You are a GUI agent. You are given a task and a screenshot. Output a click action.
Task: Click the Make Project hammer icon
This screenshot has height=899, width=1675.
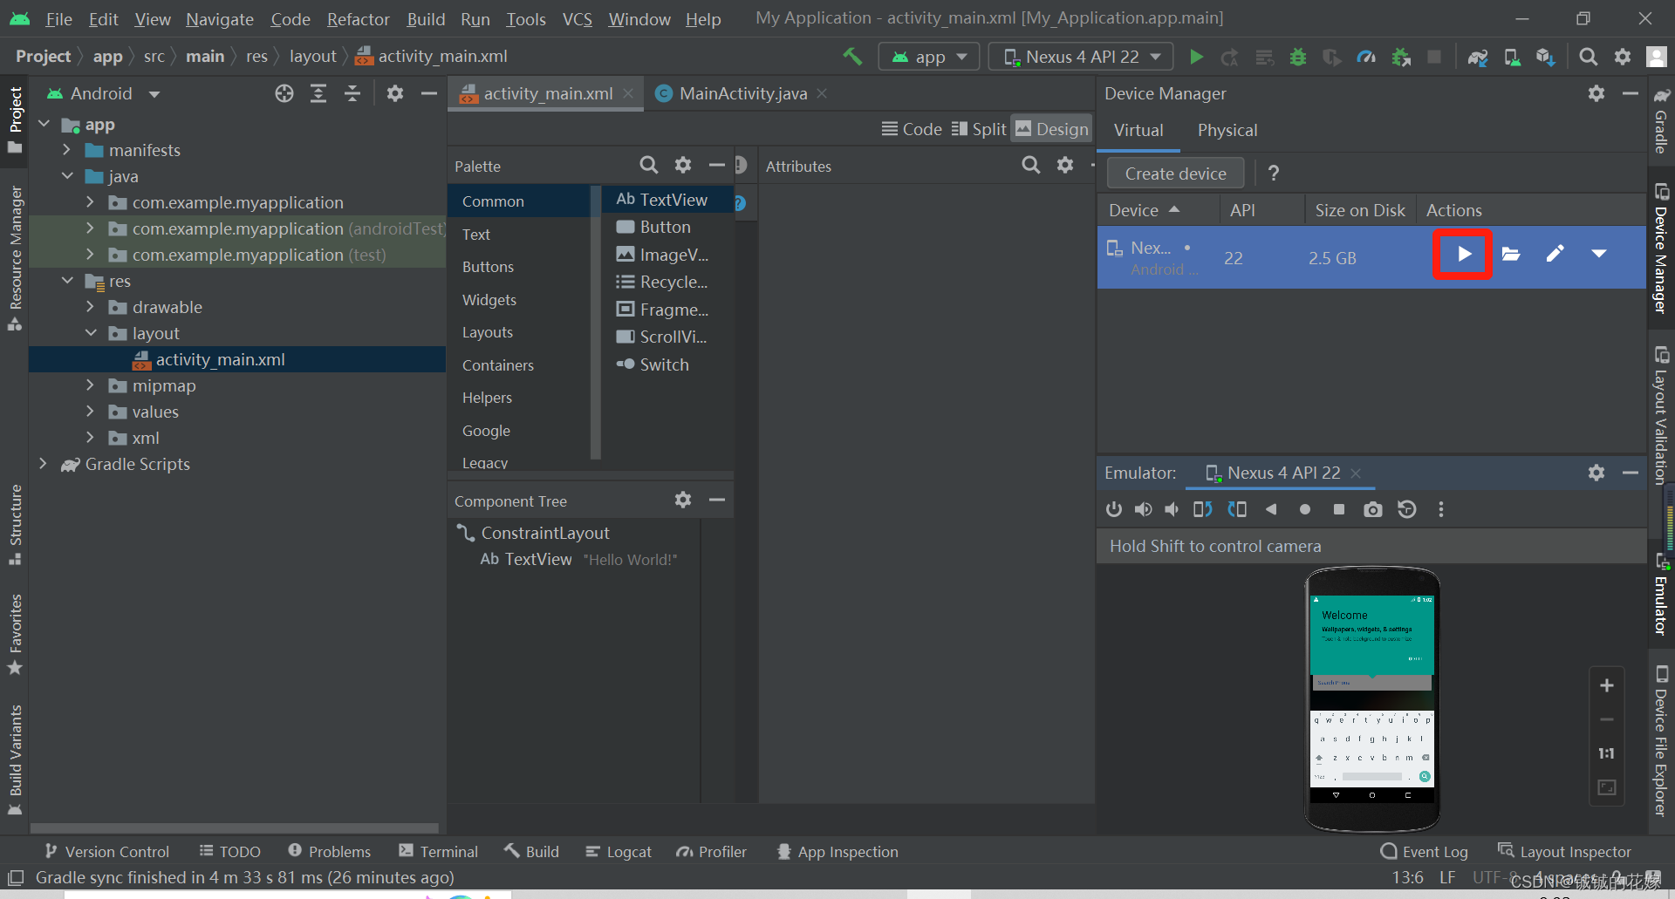tap(852, 57)
